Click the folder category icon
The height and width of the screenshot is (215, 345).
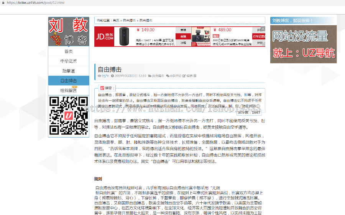click(150, 76)
